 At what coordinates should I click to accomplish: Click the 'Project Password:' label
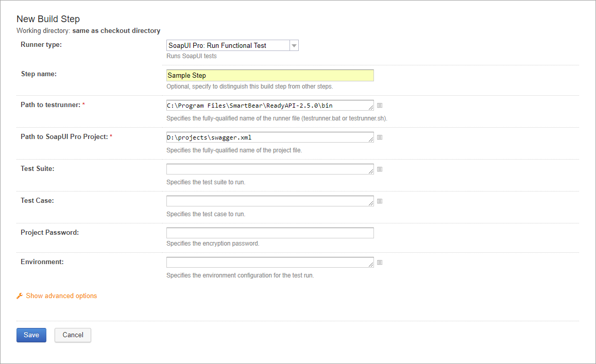[x=50, y=232]
